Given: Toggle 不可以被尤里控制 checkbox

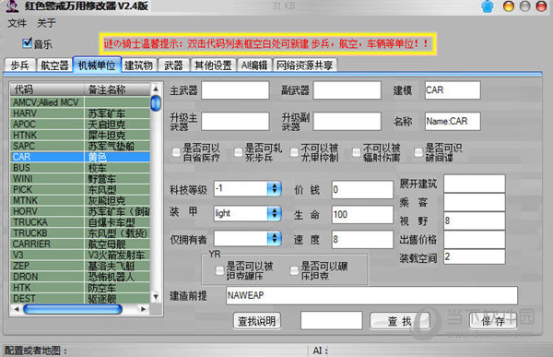Looking at the screenshot, I should click(294, 152).
